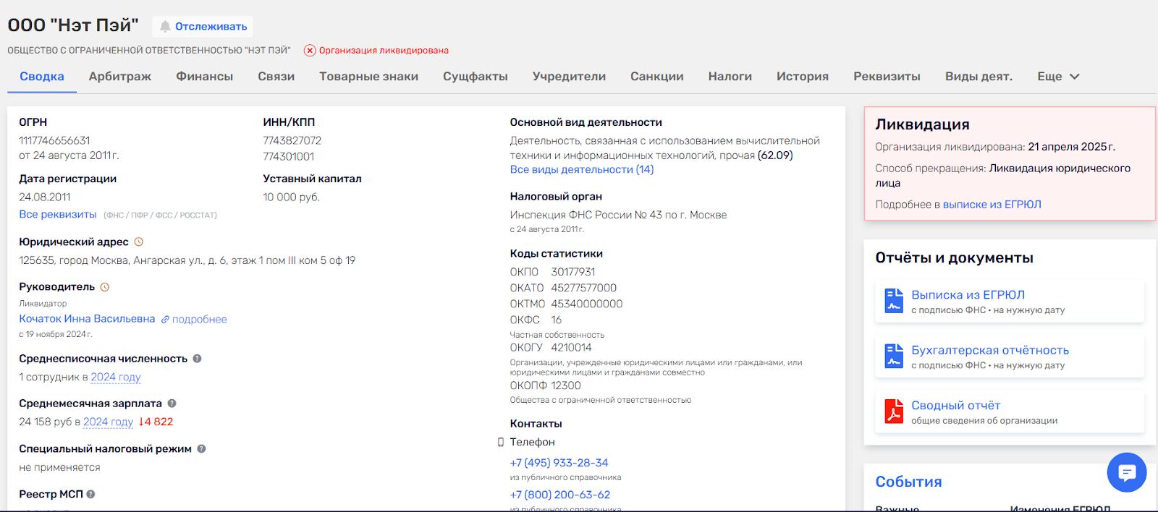The width and height of the screenshot is (1158, 512).
Task: Expand the Еще dropdown menu
Action: coord(1058,77)
